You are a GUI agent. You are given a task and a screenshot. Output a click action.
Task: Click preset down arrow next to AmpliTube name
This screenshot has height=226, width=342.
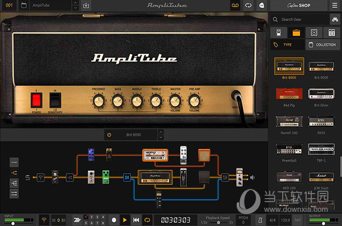click(75, 8)
